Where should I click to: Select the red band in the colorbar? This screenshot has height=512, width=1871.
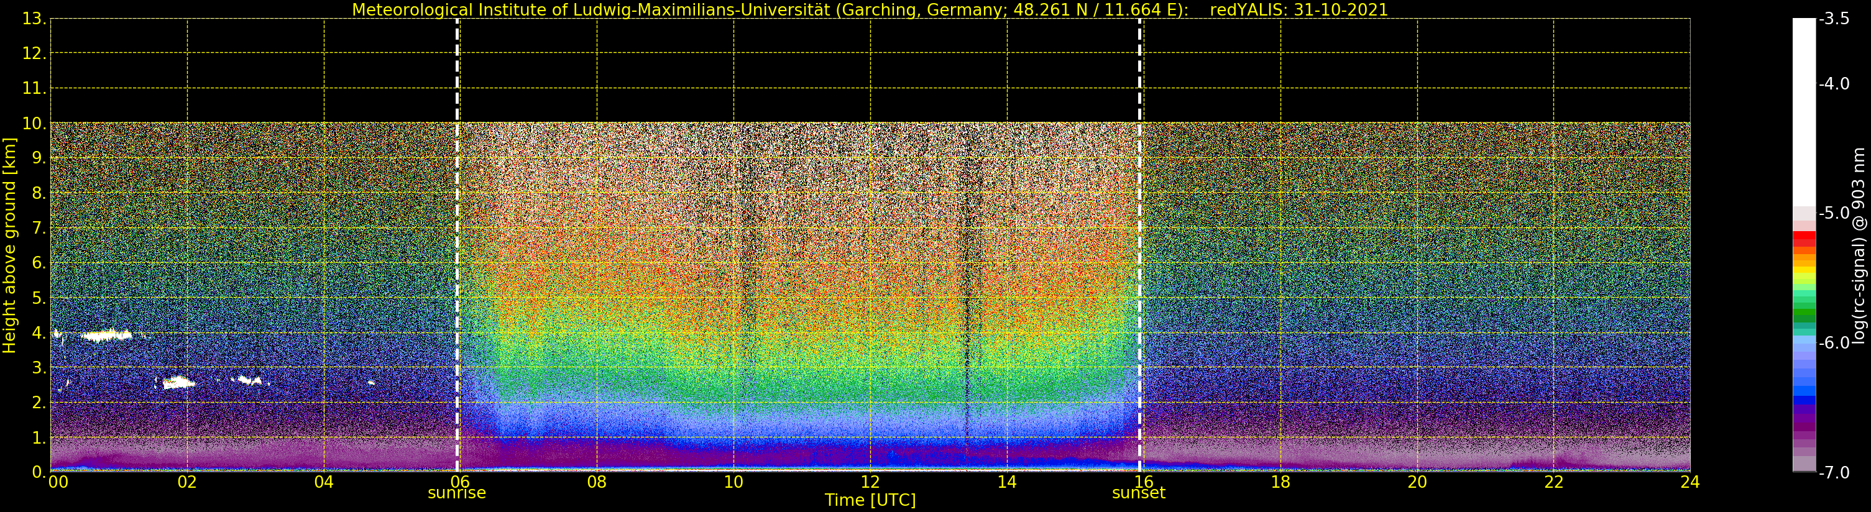pos(1803,238)
